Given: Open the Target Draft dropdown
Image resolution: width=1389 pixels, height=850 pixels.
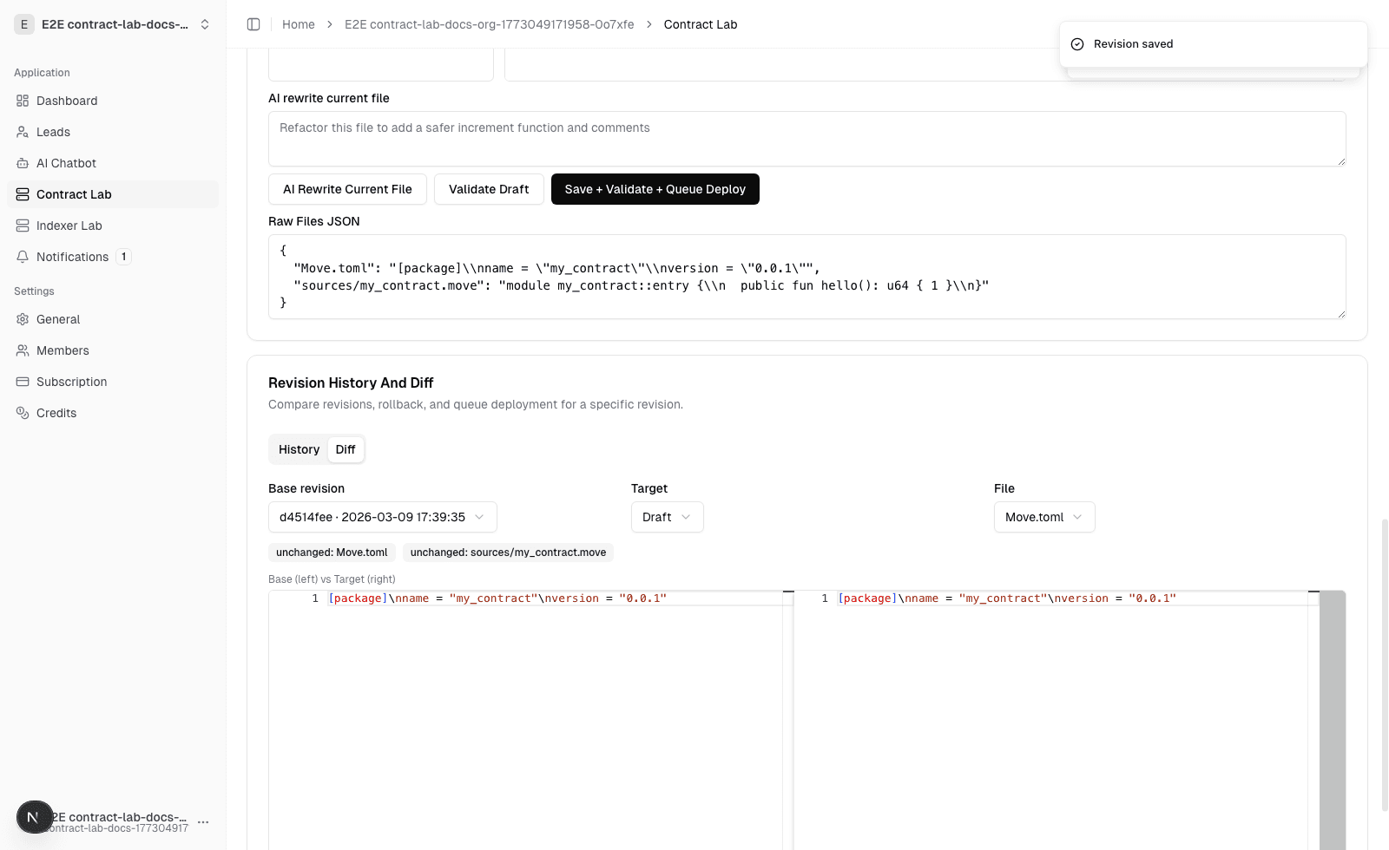Looking at the screenshot, I should click(667, 517).
